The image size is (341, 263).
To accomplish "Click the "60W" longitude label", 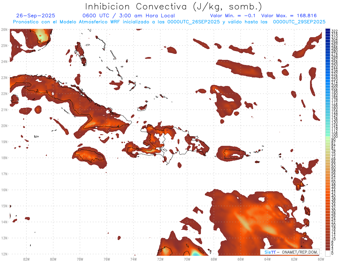I will (x=321, y=259).
